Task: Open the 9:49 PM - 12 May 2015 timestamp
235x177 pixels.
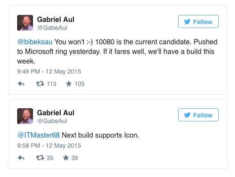Action: point(49,71)
